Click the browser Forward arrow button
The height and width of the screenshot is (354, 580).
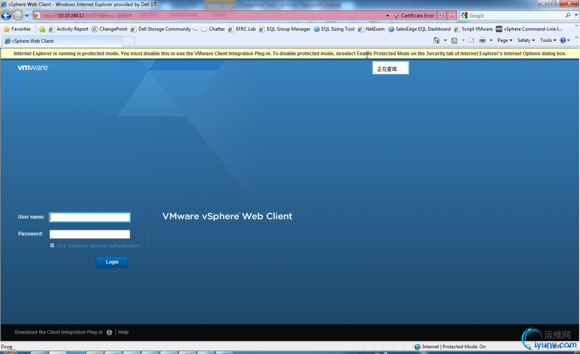pyautogui.click(x=18, y=15)
